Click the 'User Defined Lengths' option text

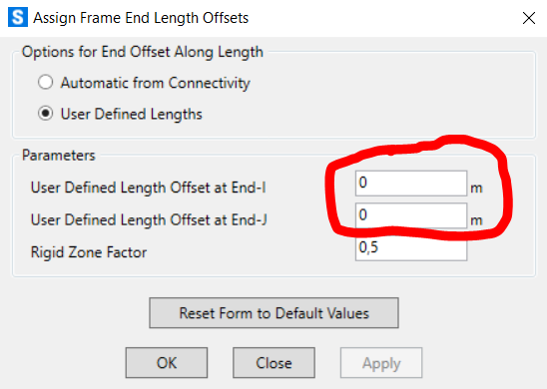coord(131,114)
